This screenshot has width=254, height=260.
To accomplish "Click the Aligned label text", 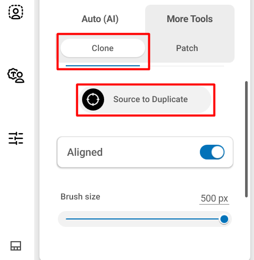I will pos(85,152).
